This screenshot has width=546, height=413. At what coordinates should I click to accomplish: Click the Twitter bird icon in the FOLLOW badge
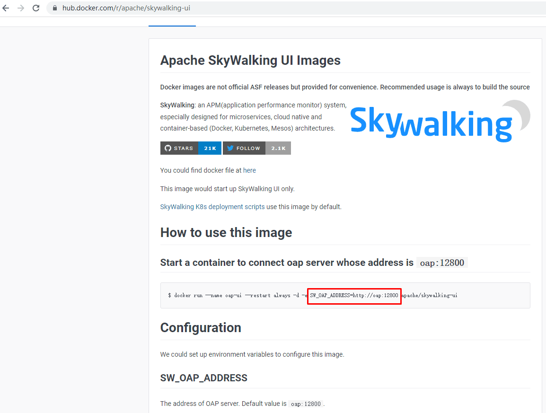point(230,148)
